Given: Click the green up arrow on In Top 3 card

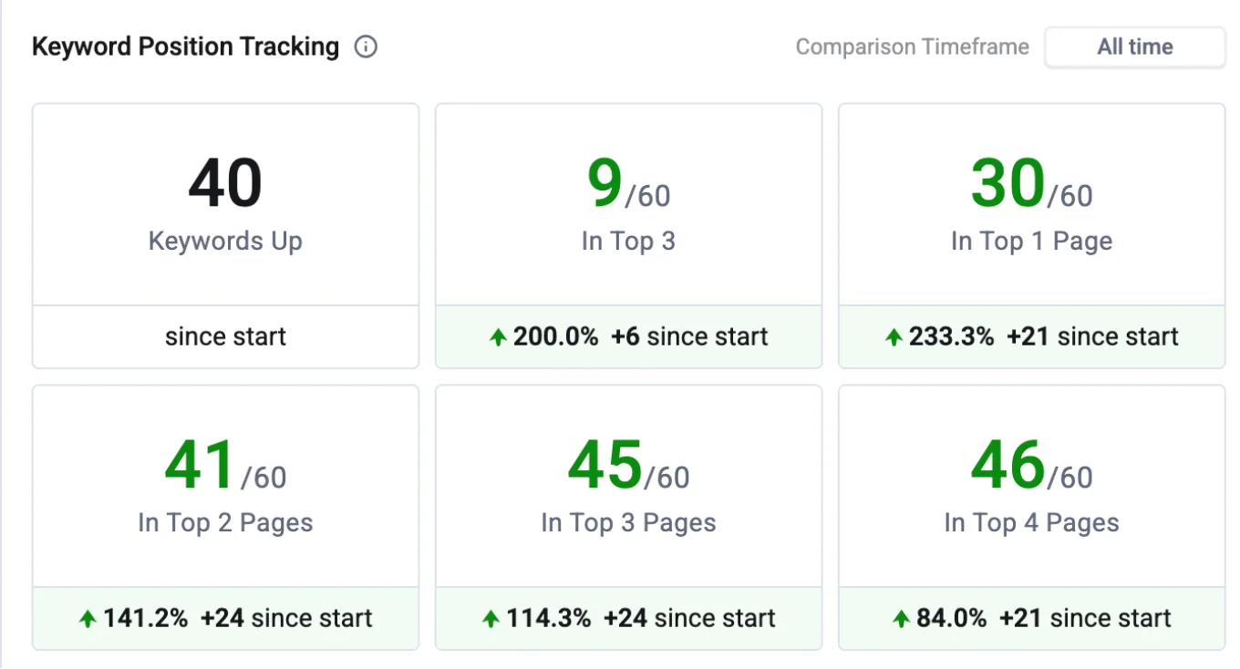Looking at the screenshot, I should click(496, 336).
